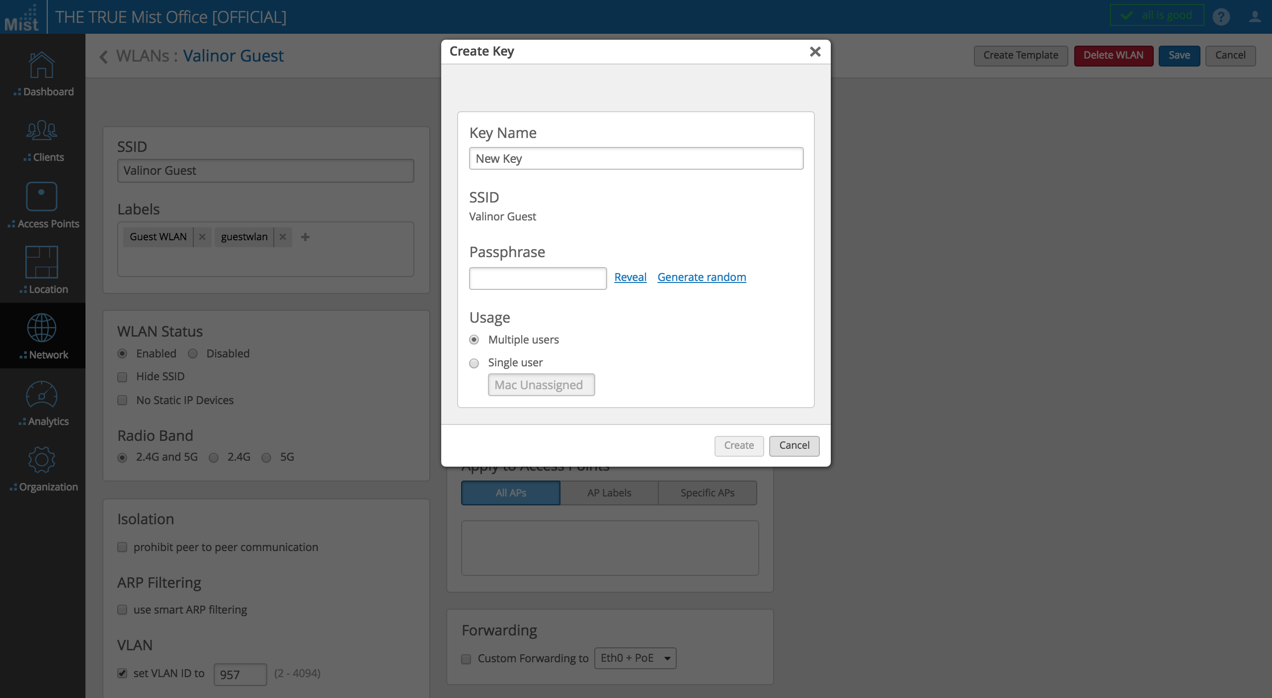Image resolution: width=1272 pixels, height=698 pixels.
Task: Add a label with the plus icon
Action: coord(305,237)
